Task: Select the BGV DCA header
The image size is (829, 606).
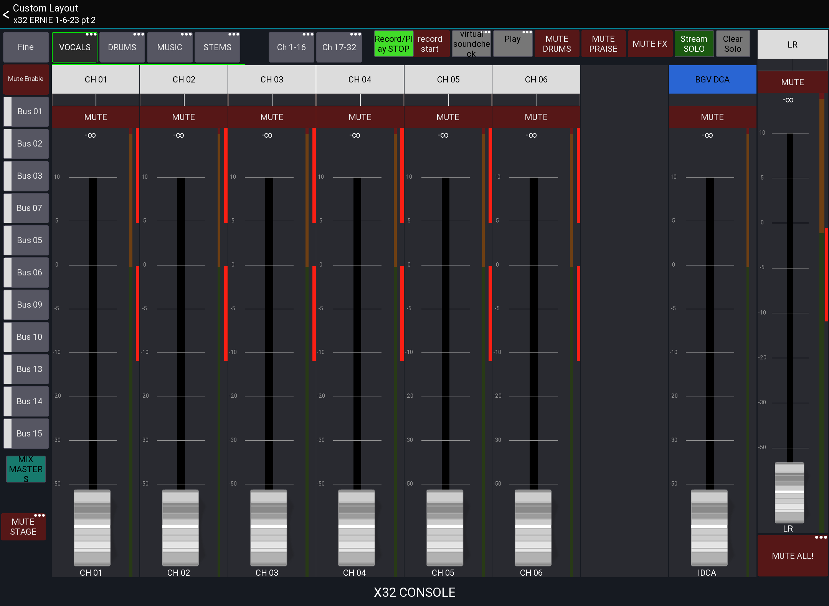Action: [712, 79]
